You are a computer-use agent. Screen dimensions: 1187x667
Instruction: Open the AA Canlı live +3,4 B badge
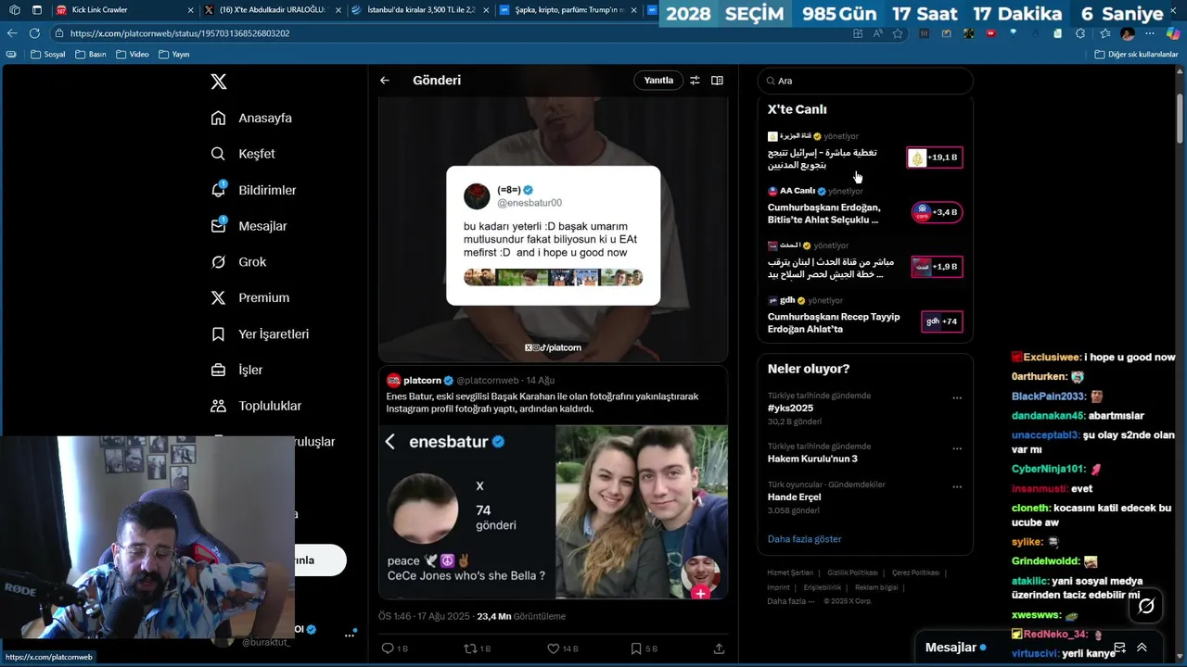tap(937, 212)
